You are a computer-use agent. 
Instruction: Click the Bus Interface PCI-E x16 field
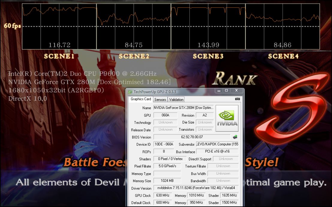point(217,151)
